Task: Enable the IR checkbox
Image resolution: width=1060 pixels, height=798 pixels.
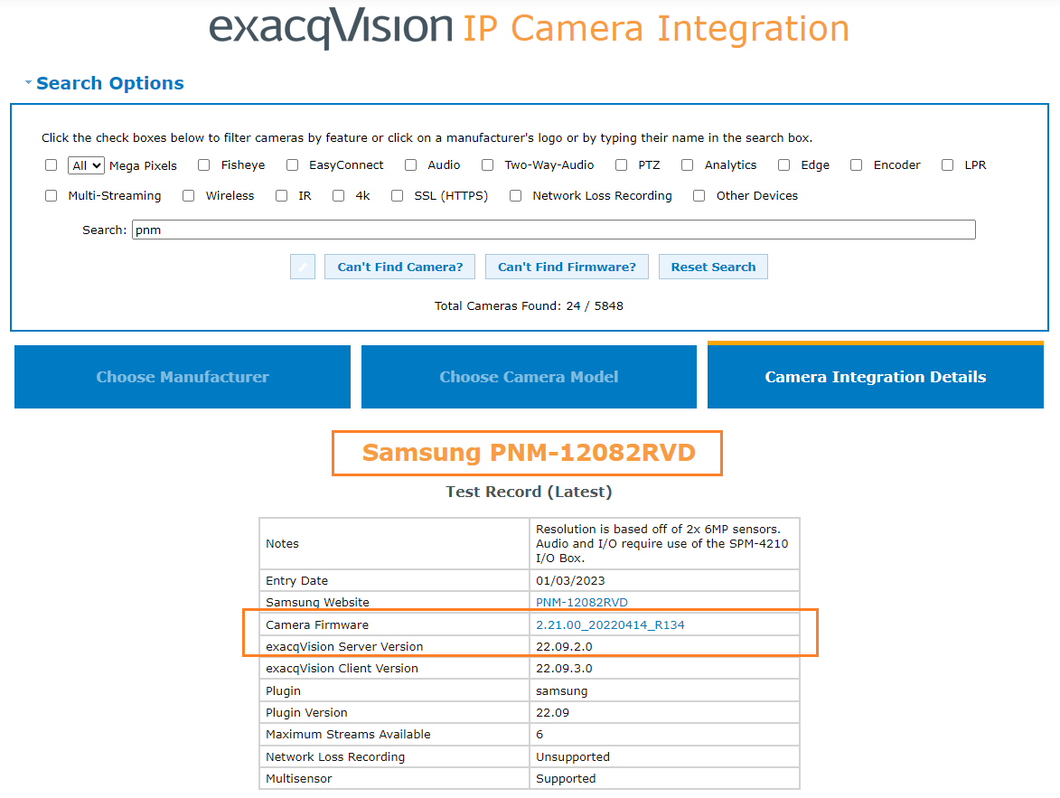Action: 281,195
